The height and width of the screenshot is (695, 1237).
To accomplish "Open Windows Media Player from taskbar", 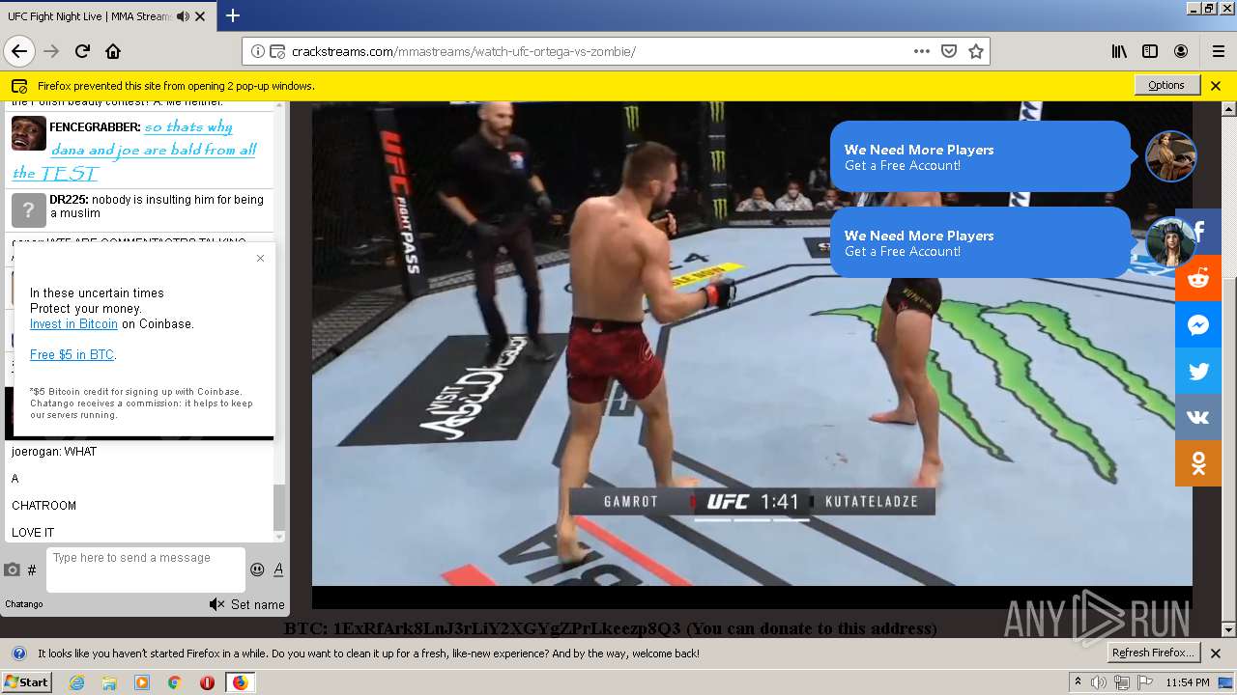I will pos(142,682).
